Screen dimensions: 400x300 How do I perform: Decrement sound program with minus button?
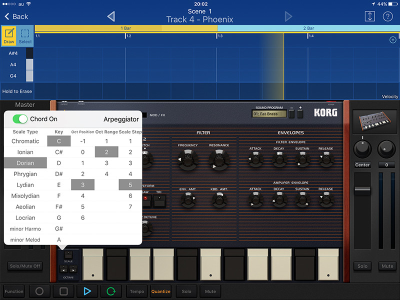[x=291, y=114]
